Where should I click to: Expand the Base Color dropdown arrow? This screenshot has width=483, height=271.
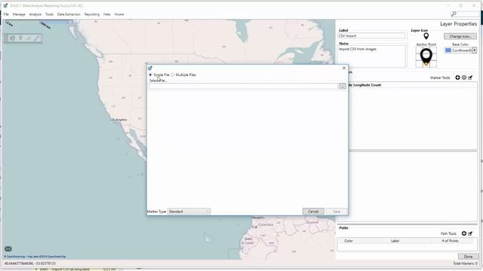pyautogui.click(x=475, y=50)
